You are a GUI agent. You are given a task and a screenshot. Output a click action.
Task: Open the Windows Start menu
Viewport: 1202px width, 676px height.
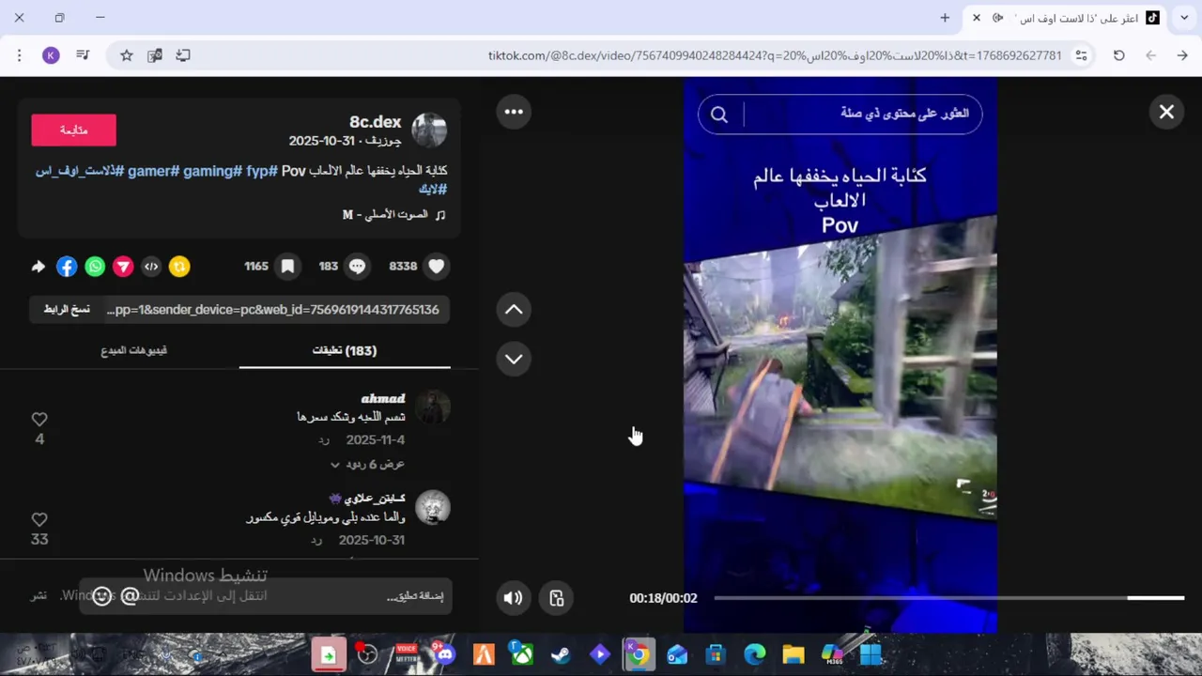point(871,654)
